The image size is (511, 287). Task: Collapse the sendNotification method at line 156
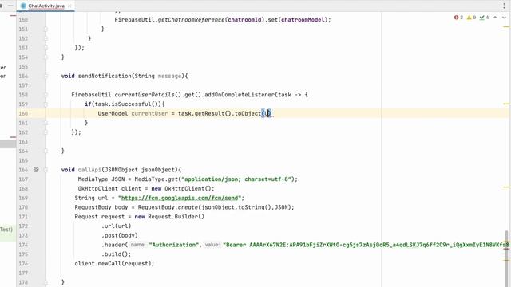coord(46,77)
